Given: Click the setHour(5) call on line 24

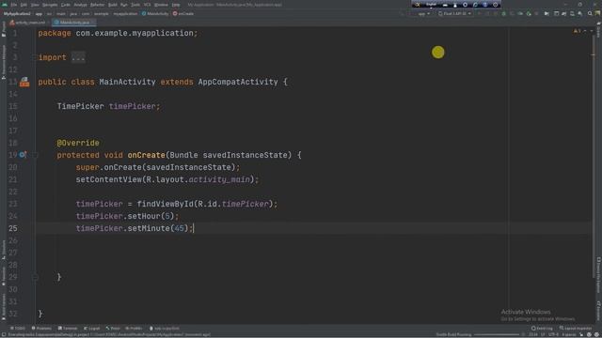Looking at the screenshot, I should point(150,216).
